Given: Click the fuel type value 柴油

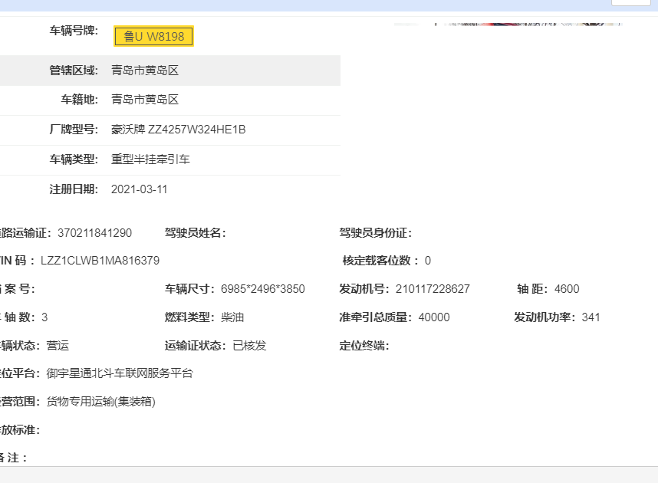Looking at the screenshot, I should pos(232,317).
